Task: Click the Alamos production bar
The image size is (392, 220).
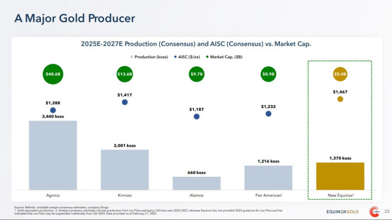Action: (197, 183)
